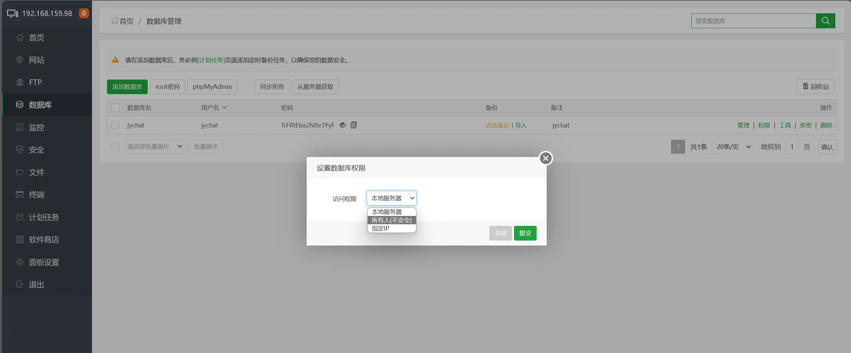Copy the jychat password using copy icon
The height and width of the screenshot is (353, 851).
(x=354, y=125)
